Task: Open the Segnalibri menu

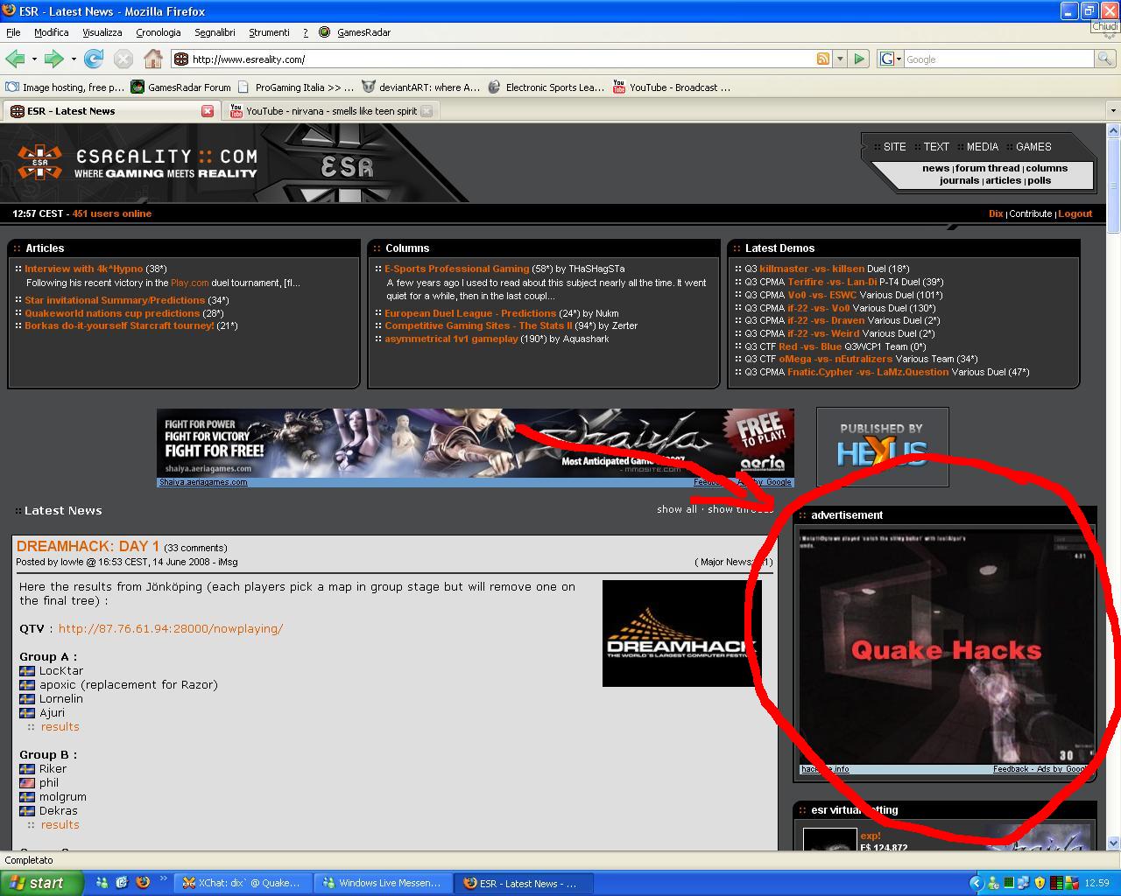Action: click(215, 32)
